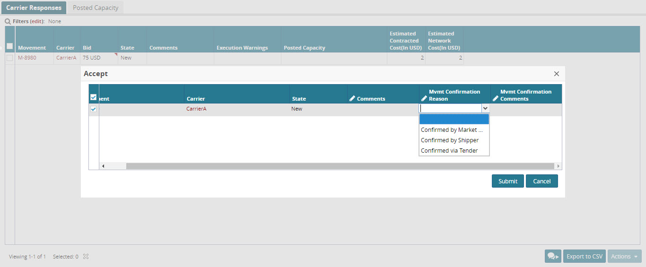The width and height of the screenshot is (646, 267).
Task: Click left arrow of dialog horizontal scrollbar
Action: [103, 166]
